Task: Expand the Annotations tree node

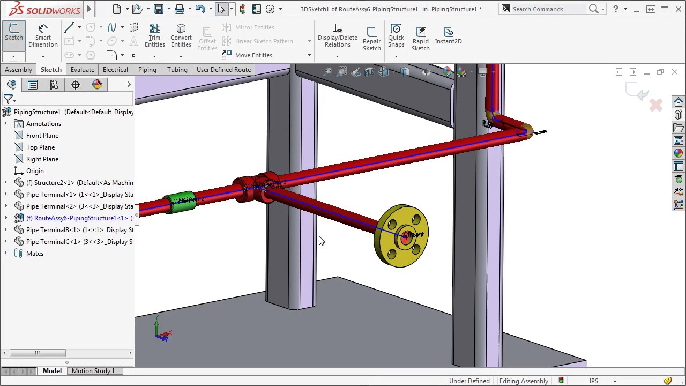Action: pyautogui.click(x=6, y=124)
